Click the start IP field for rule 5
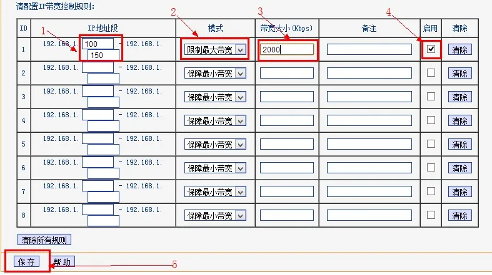Viewport: 492px width, 275px height. pos(98,138)
